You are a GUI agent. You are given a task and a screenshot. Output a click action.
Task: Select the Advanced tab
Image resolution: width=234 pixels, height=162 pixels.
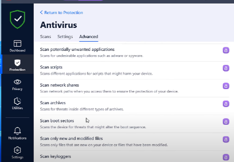pos(89,37)
